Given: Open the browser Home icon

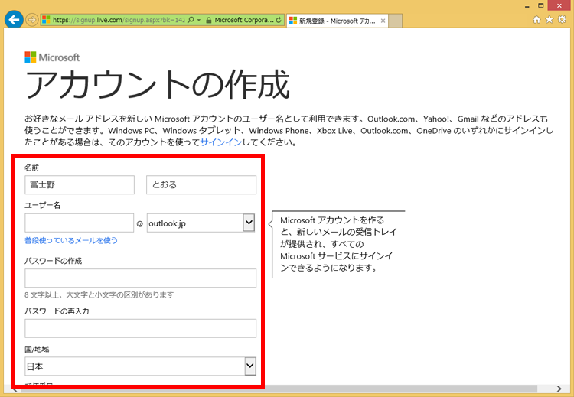Looking at the screenshot, I should pyautogui.click(x=536, y=20).
